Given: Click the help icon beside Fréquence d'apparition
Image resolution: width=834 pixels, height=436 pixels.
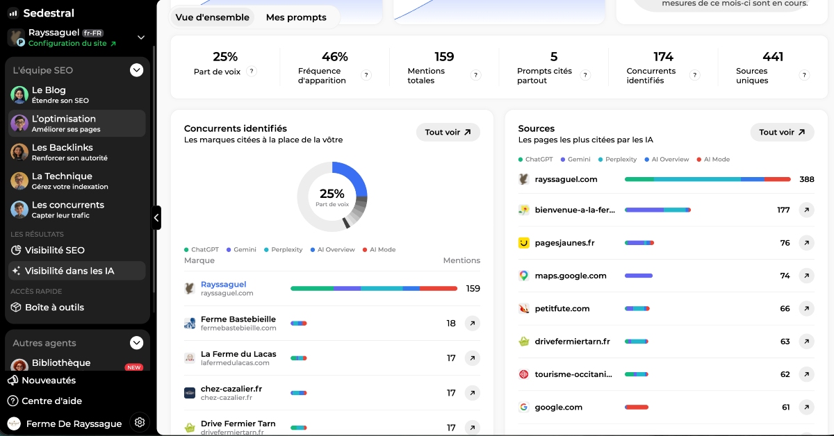Looking at the screenshot, I should 366,76.
